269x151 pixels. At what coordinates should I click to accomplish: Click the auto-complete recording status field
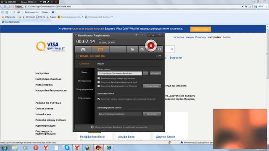point(119,114)
